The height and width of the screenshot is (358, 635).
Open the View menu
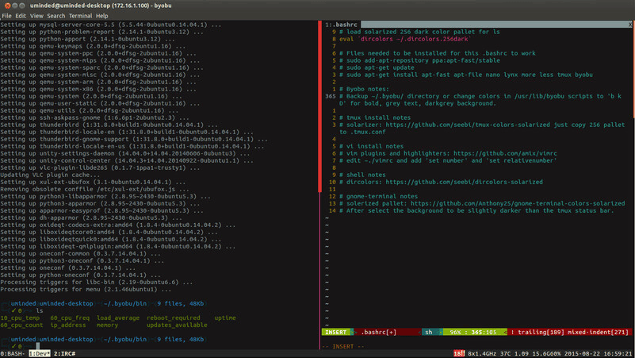(36, 16)
